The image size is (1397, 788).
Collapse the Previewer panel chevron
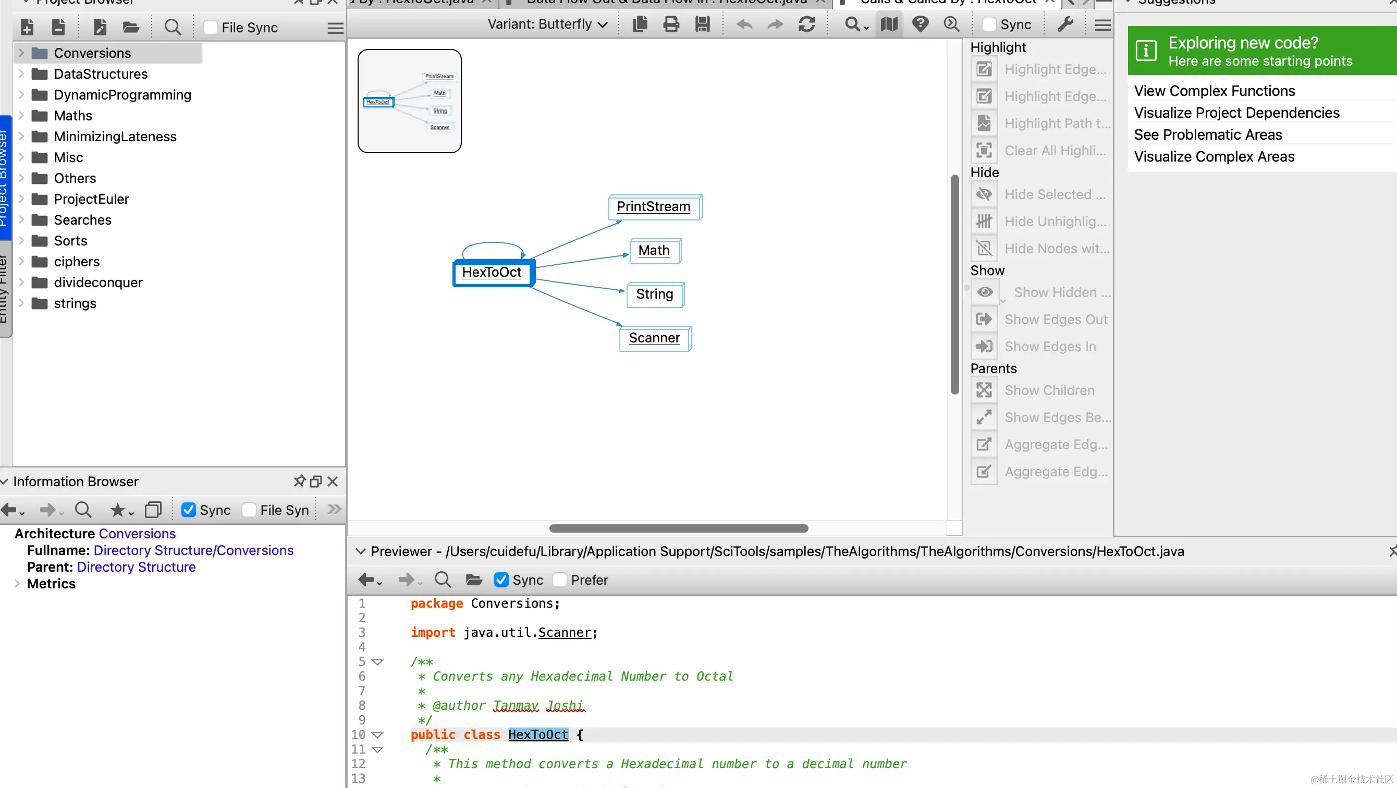(360, 551)
